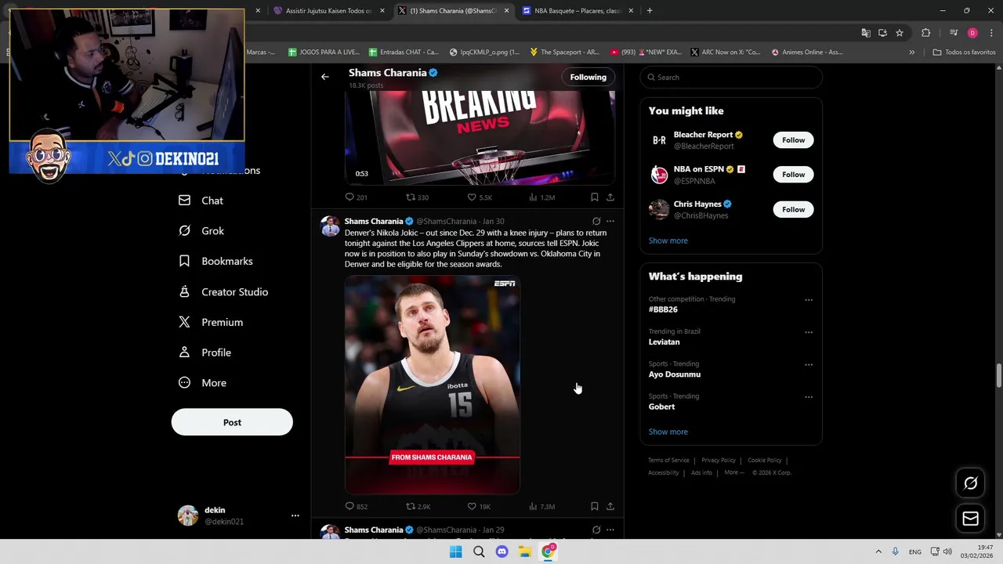The image size is (1003, 564).
Task: Bookmark this page with the star icon
Action: click(x=900, y=33)
